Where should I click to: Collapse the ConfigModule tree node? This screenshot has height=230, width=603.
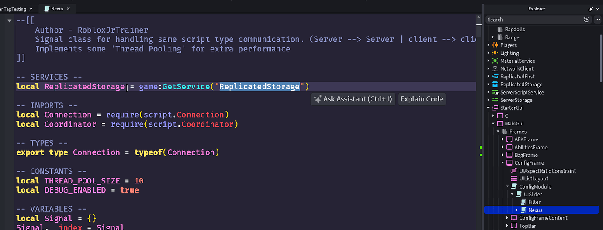point(508,186)
